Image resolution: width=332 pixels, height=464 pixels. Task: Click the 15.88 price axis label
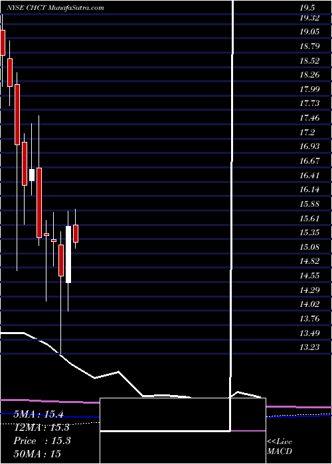tap(309, 204)
